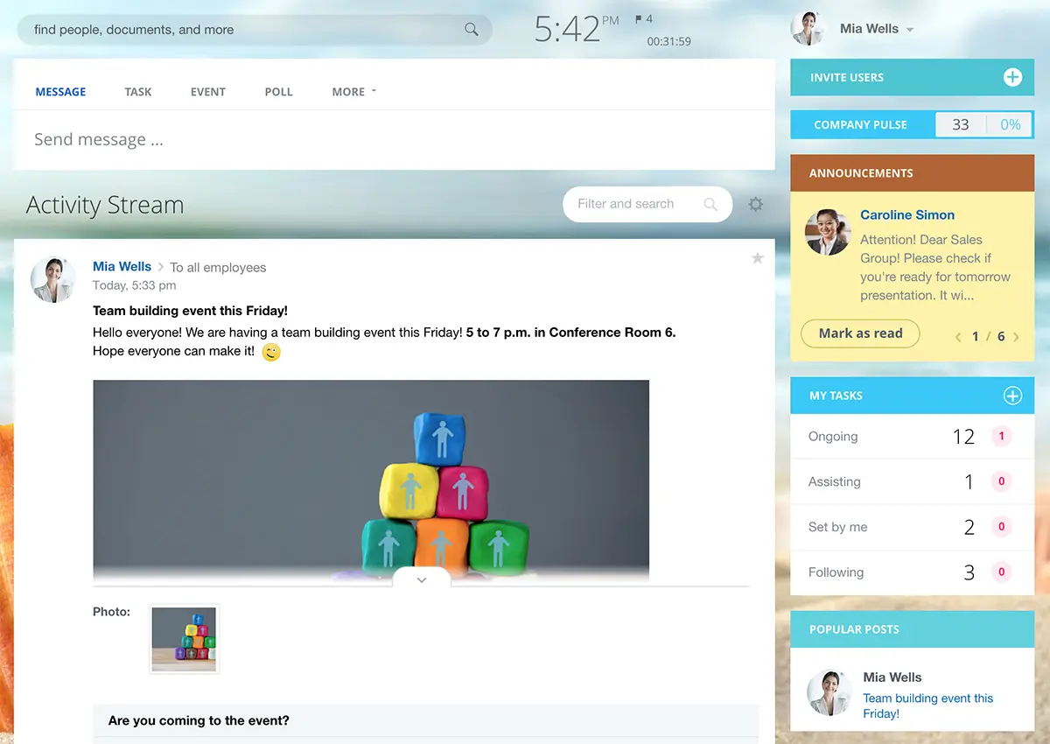This screenshot has height=744, width=1050.
Task: Click the plus icon on Invite Users
Action: (1011, 78)
